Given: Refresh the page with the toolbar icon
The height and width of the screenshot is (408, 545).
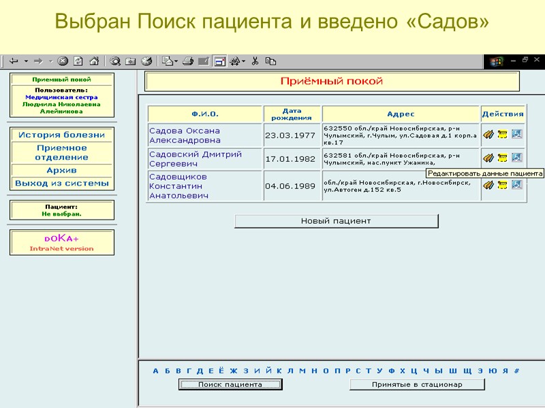Looking at the screenshot, I should [78, 59].
